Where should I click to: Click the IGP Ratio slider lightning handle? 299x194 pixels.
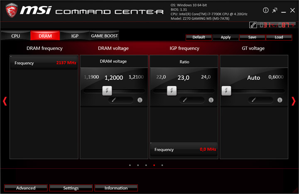coord(172,91)
